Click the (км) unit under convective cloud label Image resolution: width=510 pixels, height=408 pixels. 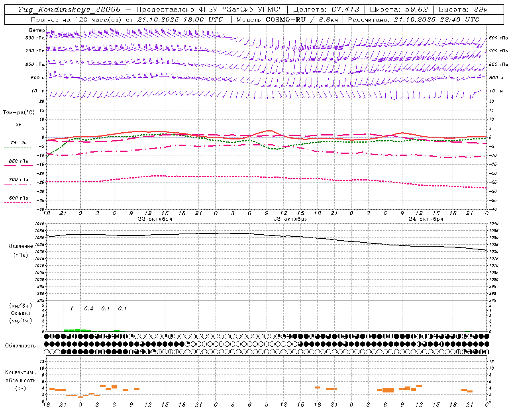(x=20, y=388)
